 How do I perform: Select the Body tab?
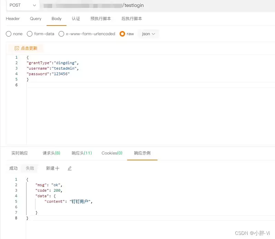[57, 19]
